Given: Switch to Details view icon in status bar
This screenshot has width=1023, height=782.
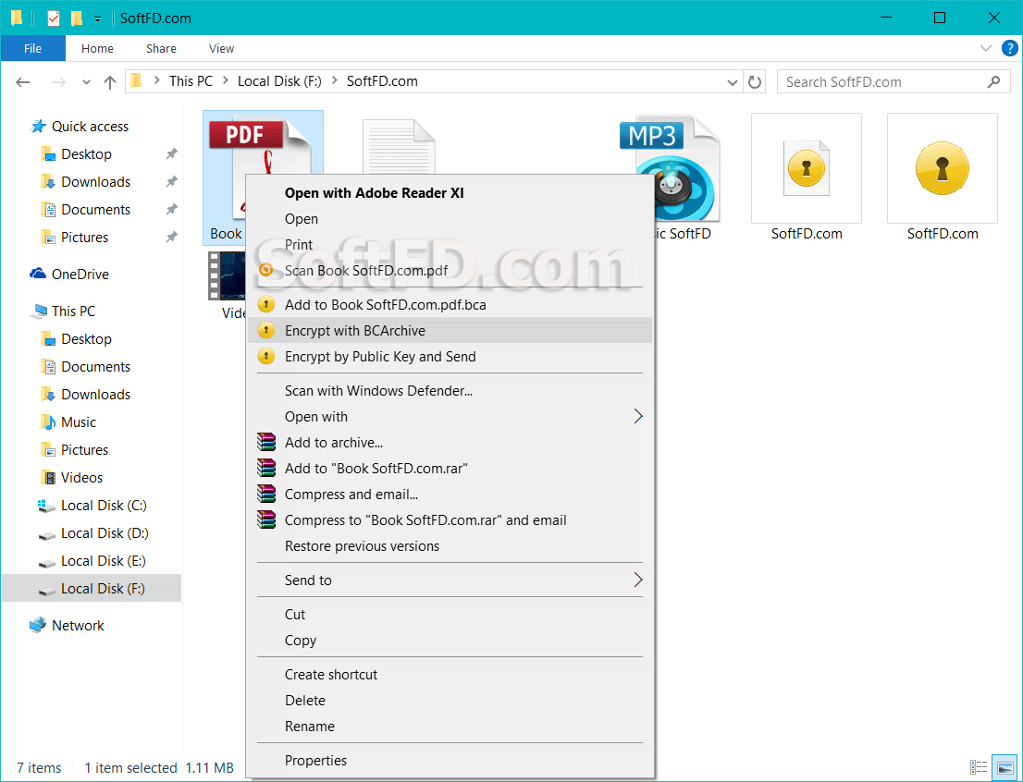Looking at the screenshot, I should point(979,767).
